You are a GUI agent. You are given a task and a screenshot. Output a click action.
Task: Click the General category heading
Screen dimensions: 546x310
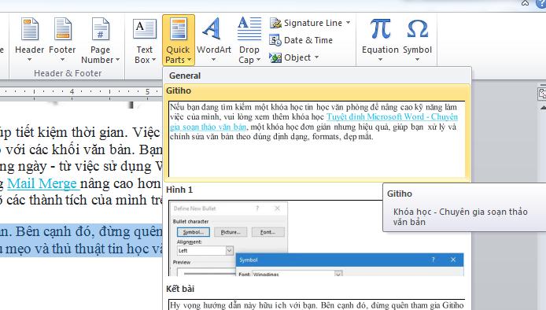tap(185, 76)
